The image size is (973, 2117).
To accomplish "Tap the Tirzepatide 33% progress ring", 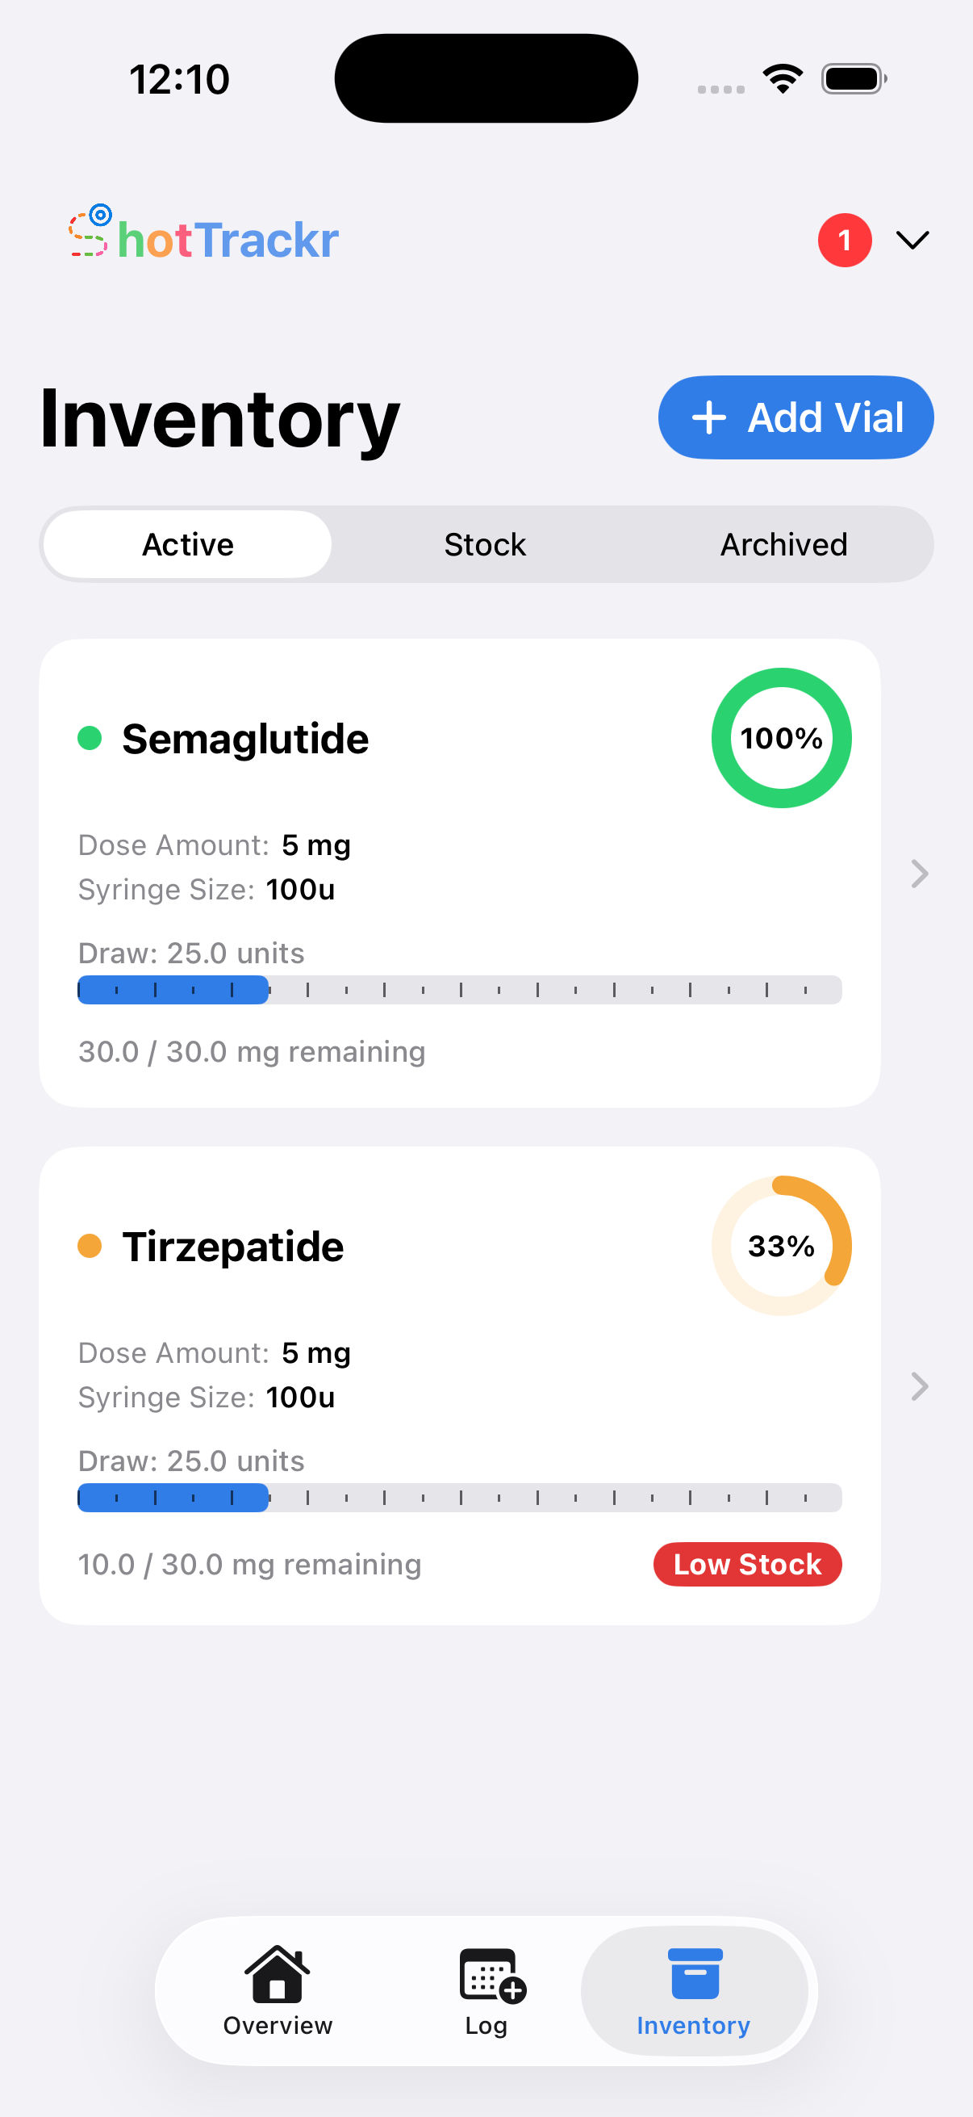I will point(781,1246).
